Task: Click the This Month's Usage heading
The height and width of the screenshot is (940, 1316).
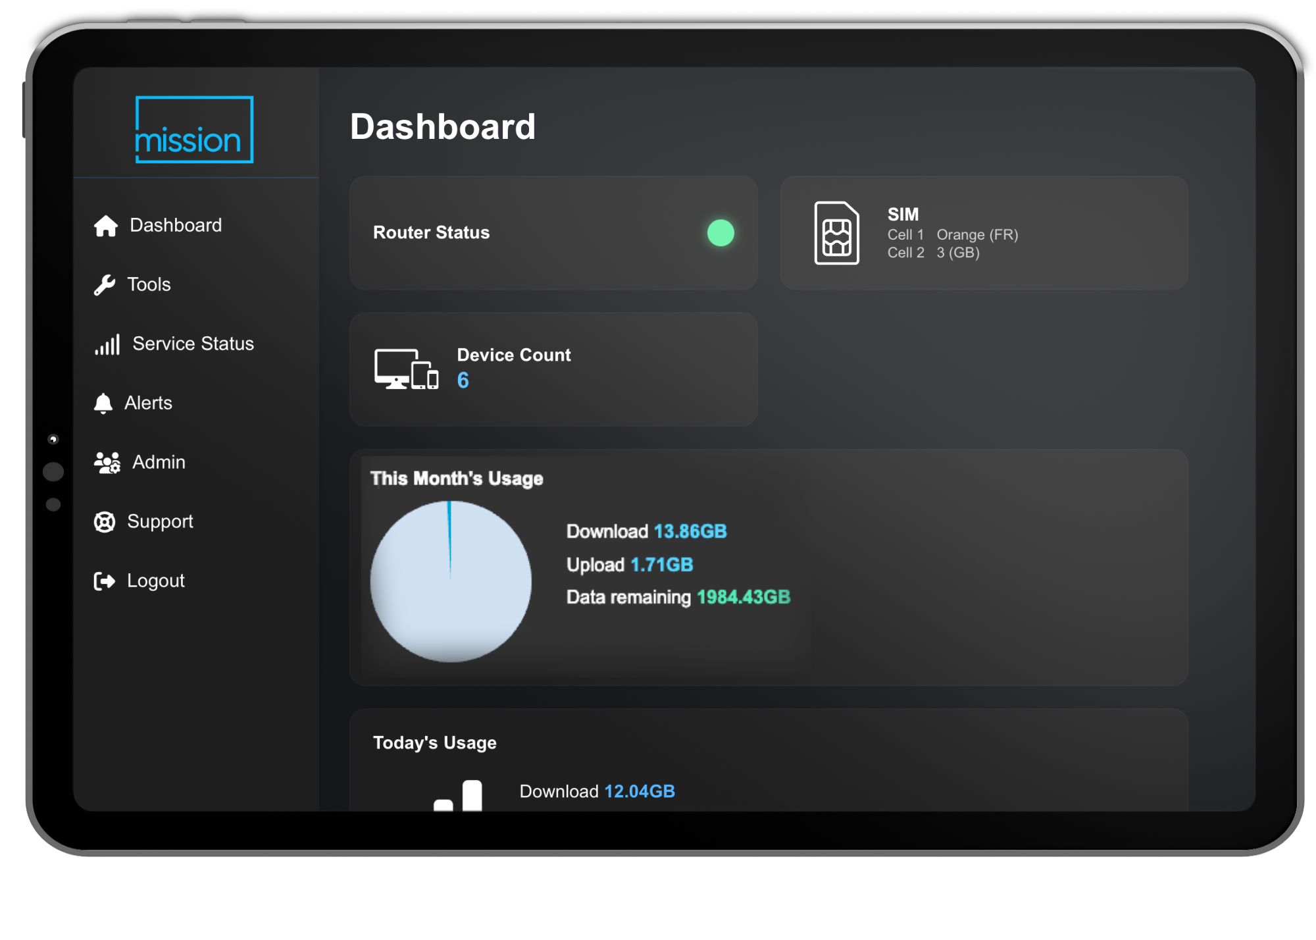Action: point(457,479)
